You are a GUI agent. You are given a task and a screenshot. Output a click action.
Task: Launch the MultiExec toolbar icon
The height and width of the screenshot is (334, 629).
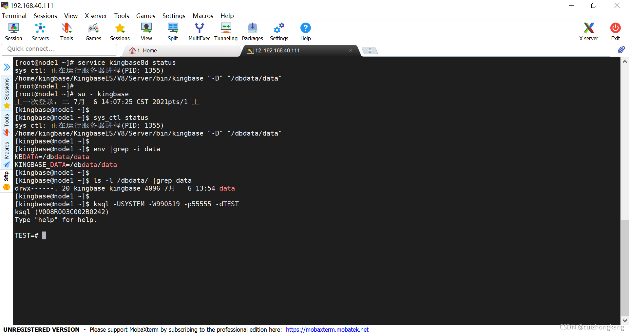point(199,32)
